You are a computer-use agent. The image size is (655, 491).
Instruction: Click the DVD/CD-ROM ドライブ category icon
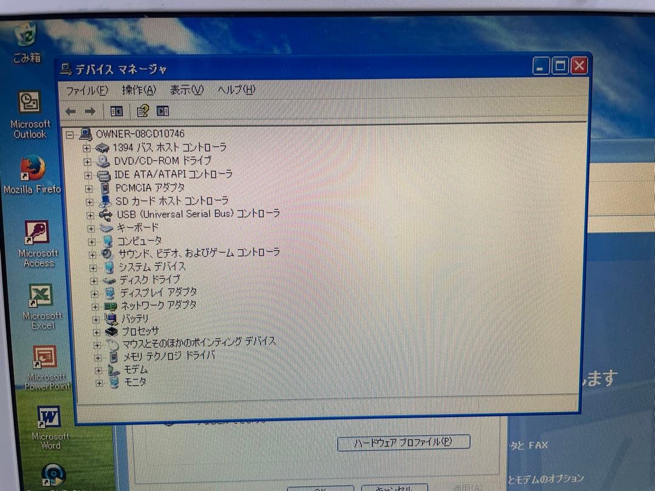tap(103, 161)
